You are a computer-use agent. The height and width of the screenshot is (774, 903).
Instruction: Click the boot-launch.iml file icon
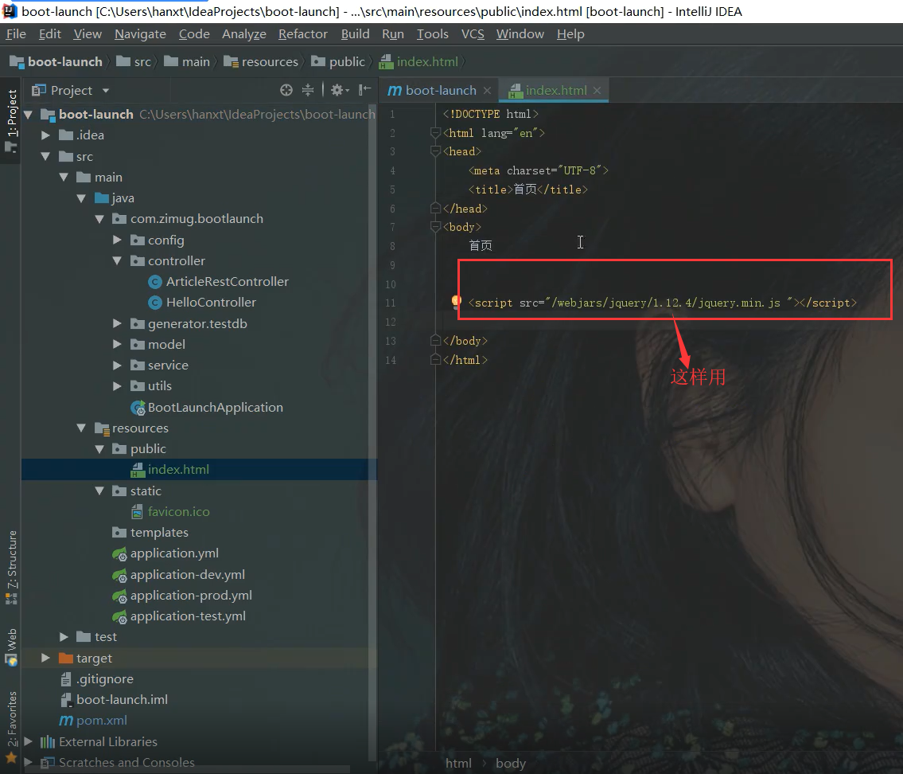66,700
